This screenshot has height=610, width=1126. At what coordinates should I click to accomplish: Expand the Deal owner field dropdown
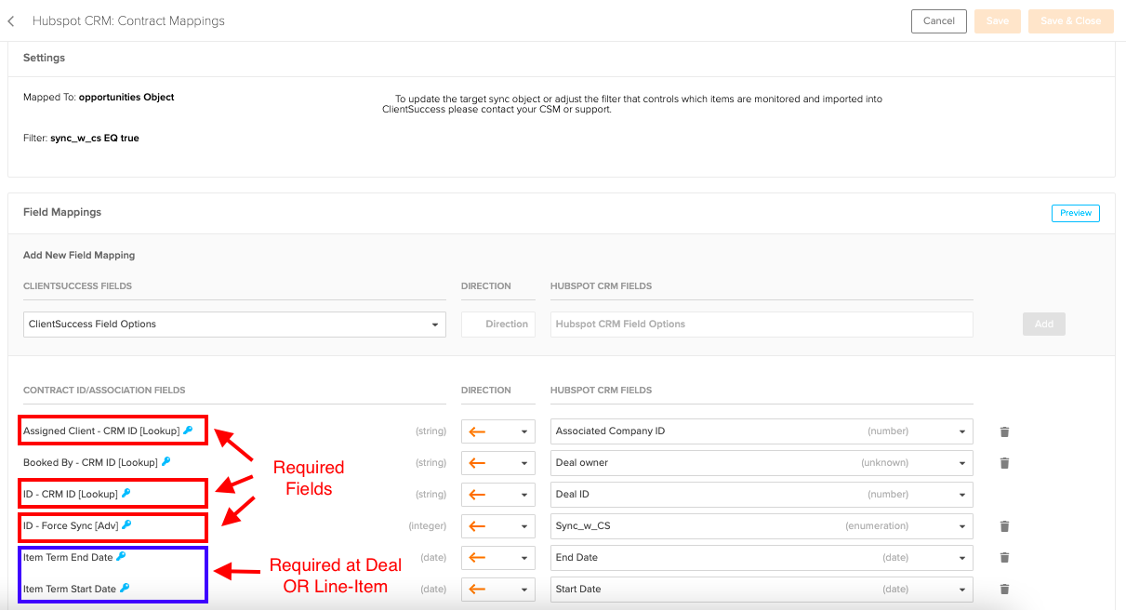(762, 463)
